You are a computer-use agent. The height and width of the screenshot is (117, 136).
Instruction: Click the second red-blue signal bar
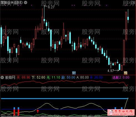point(18,111)
